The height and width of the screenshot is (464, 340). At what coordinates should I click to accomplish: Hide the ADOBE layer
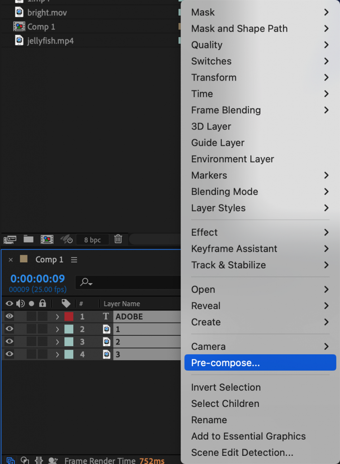(9, 316)
